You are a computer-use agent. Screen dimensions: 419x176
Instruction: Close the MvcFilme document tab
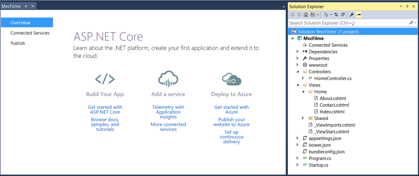33,6
